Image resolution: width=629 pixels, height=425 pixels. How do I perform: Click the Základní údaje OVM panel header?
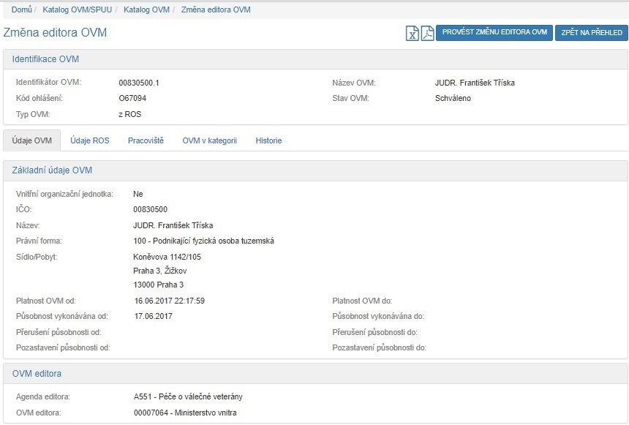52,170
